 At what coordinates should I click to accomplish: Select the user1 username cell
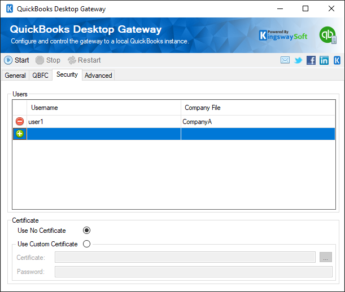(104, 122)
